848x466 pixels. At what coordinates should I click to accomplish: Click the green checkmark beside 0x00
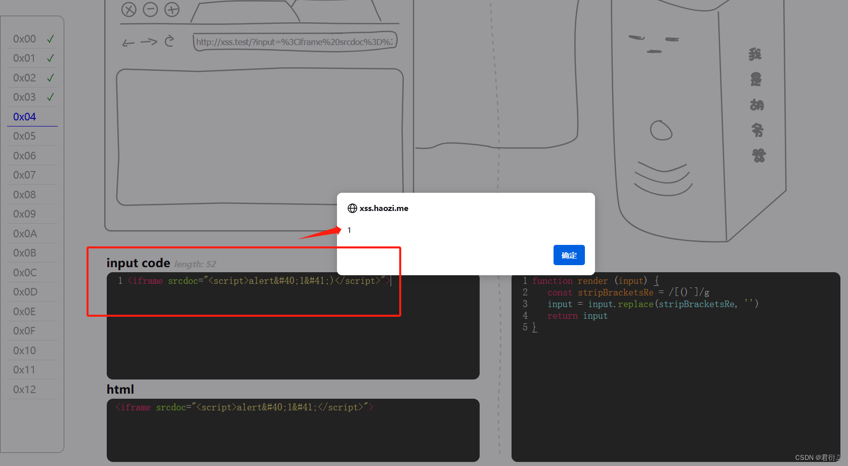tap(50, 39)
